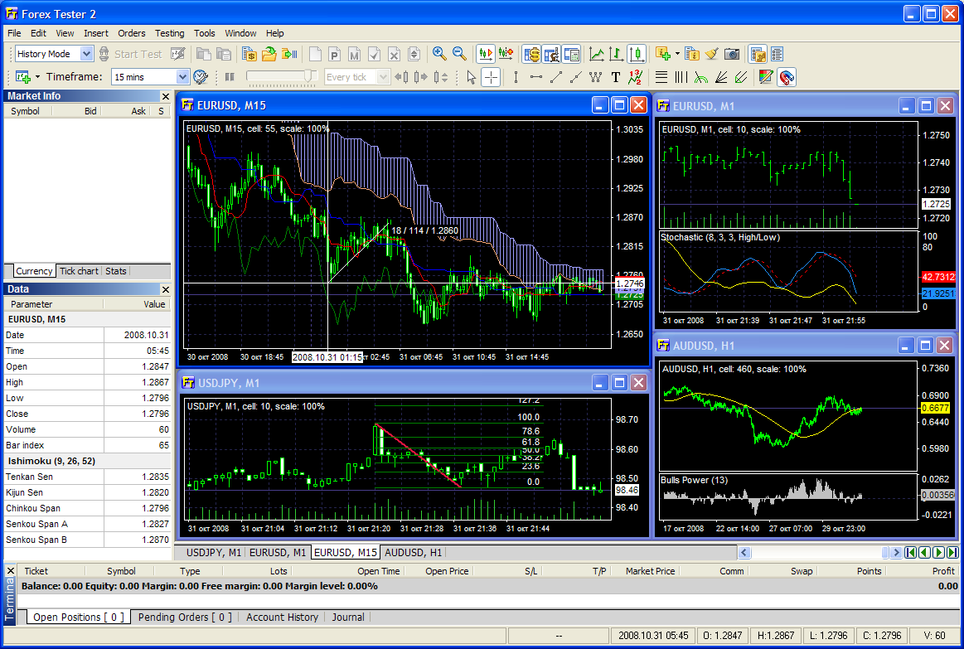This screenshot has height=649, width=964.
Task: Select the crosshair cursor tool
Action: [492, 77]
